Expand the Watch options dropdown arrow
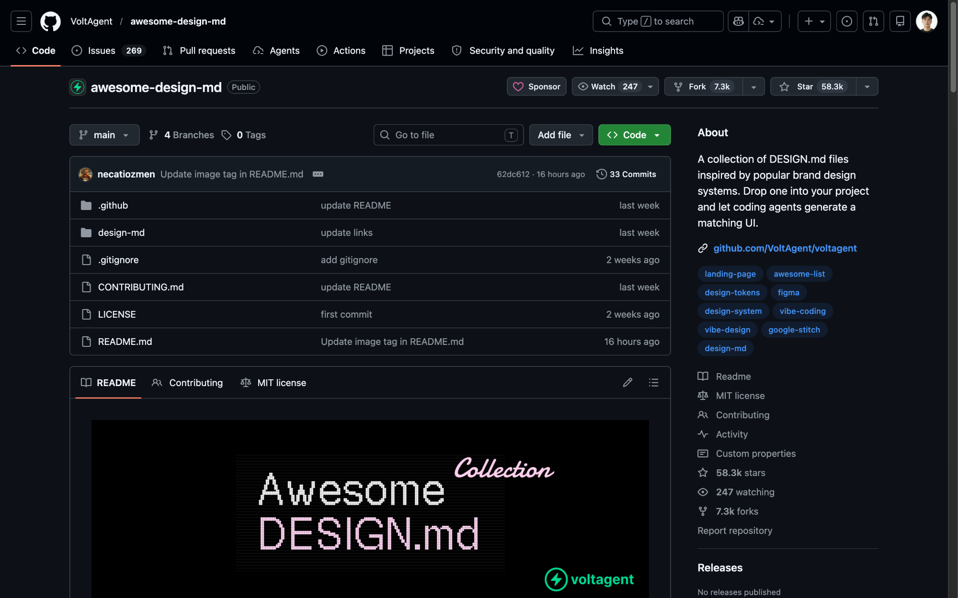 [650, 87]
